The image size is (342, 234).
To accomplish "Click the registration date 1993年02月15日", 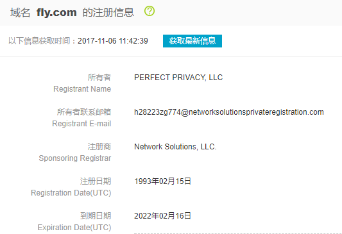I will tap(162, 181).
